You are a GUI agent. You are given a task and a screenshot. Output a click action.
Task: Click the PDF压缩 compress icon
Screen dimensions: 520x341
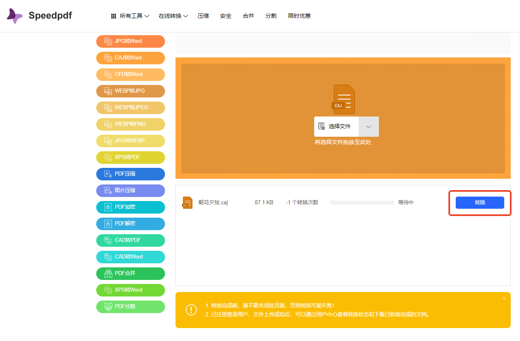[x=108, y=174]
